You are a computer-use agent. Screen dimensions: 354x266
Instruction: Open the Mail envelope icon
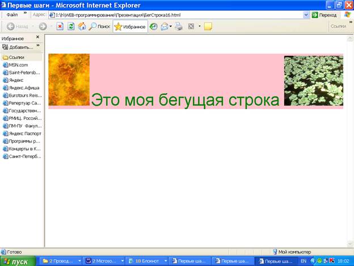point(165,27)
